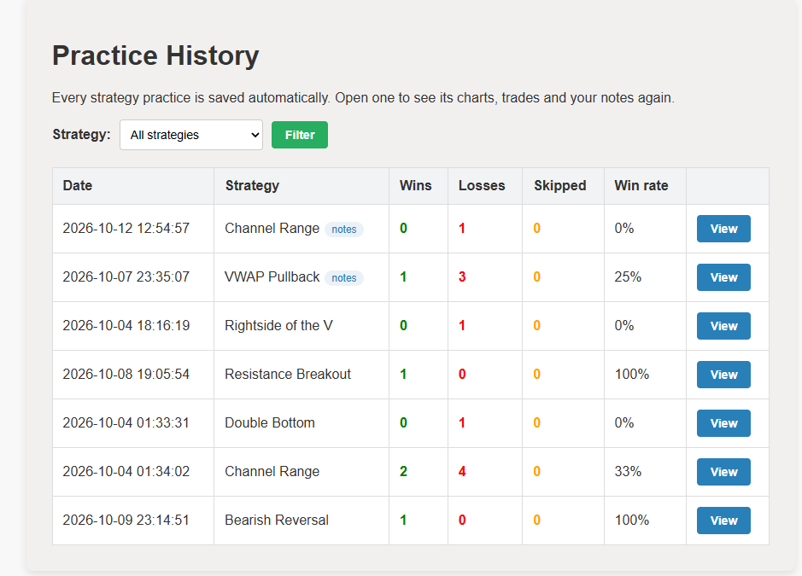Viewport: 802px width, 576px height.
Task: View the 2026-10-12 Channel Range practice
Action: pyautogui.click(x=723, y=229)
